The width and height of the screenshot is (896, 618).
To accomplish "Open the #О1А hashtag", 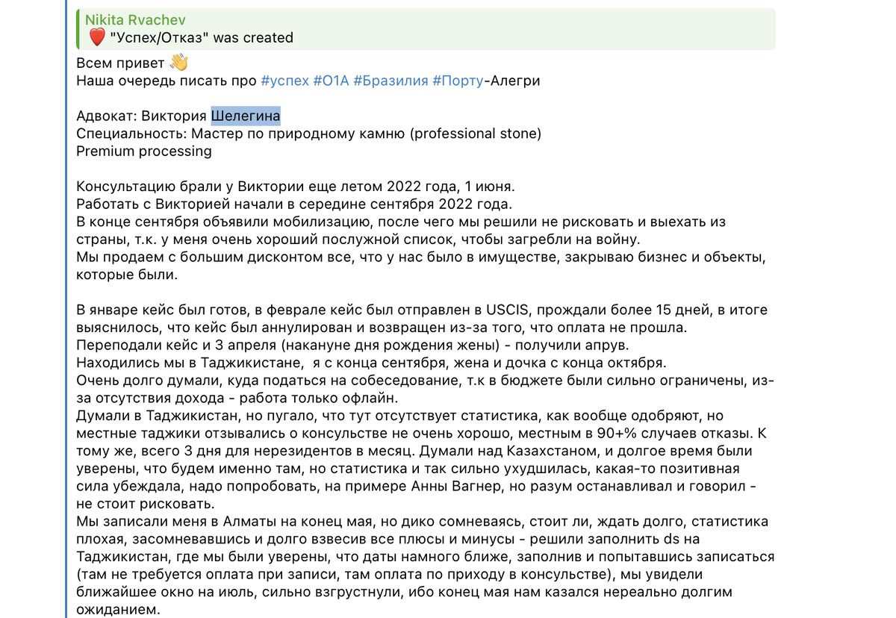I will [x=331, y=81].
